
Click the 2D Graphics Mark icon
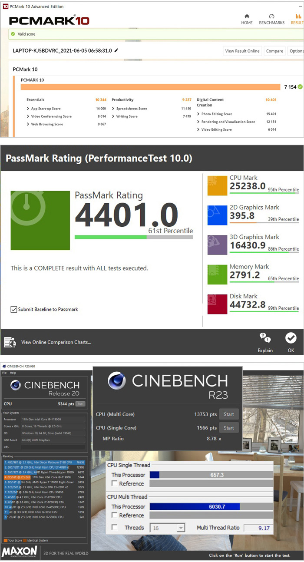point(218,215)
